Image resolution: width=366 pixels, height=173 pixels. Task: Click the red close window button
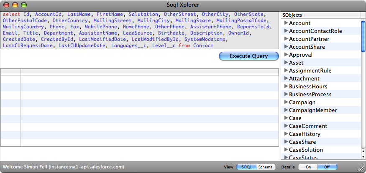pyautogui.click(x=6, y=5)
